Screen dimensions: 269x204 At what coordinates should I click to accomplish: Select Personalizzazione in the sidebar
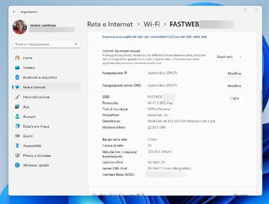point(46,97)
